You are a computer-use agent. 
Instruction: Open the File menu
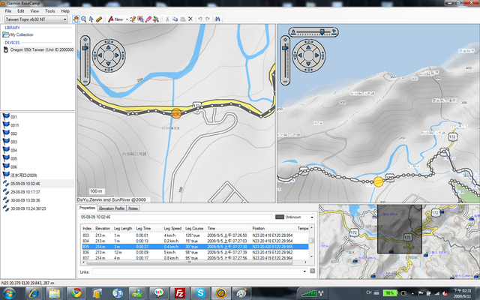click(8, 11)
